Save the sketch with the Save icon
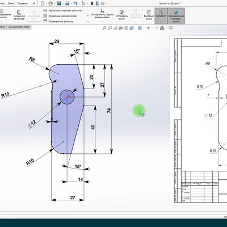Viewport: 227px width, 227px height. tap(59, 3)
